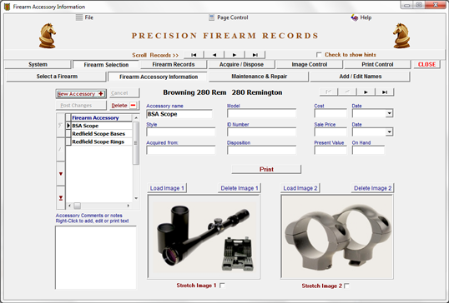Click the Firearm Accessory column header
This screenshot has height=303, width=449.
pyautogui.click(x=102, y=117)
